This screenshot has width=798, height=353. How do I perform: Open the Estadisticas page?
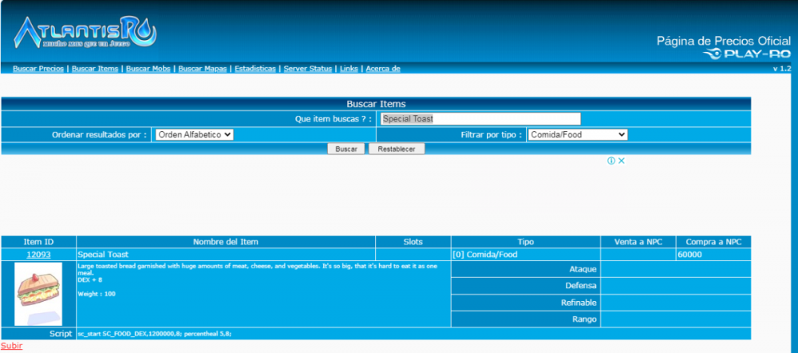[256, 69]
